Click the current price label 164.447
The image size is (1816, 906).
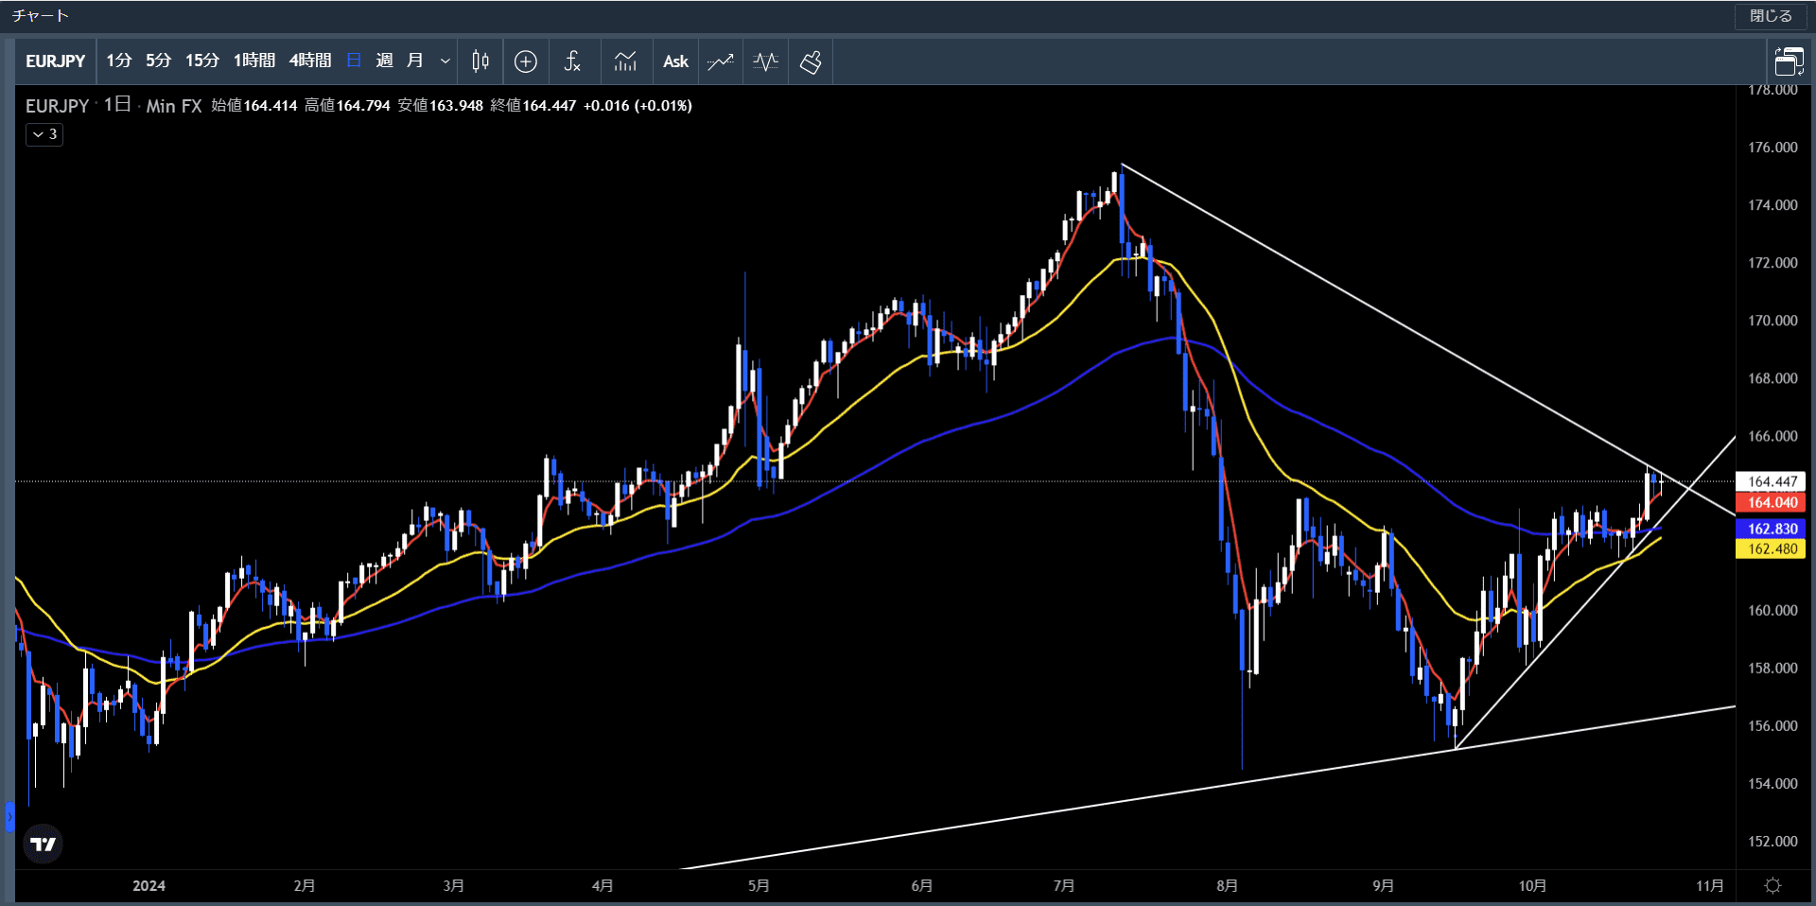tap(1772, 481)
